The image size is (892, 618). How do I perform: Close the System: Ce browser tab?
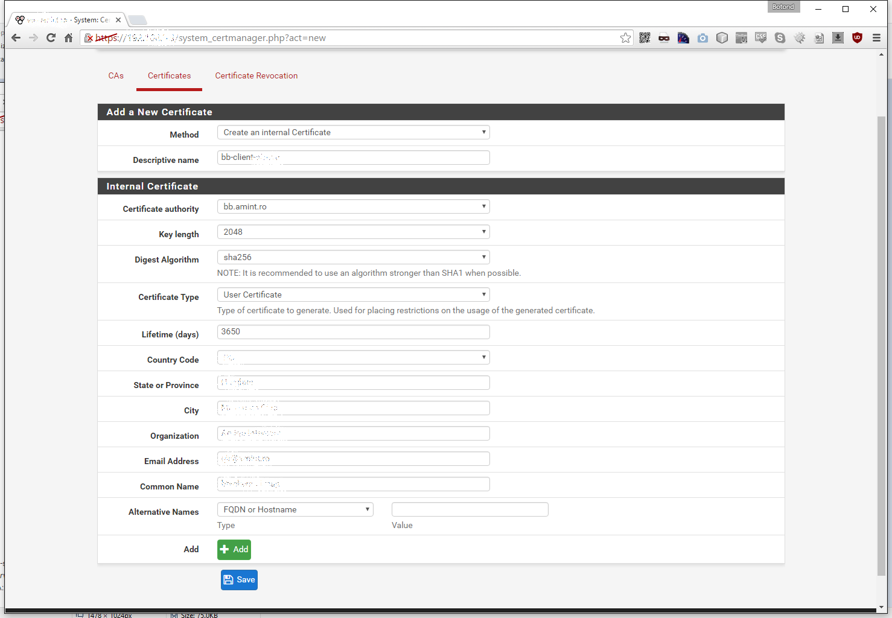118,20
